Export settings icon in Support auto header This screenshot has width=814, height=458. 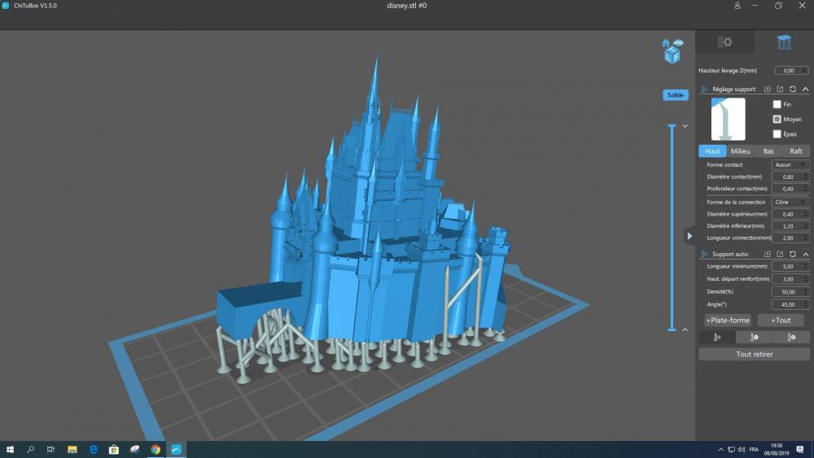[x=780, y=254]
